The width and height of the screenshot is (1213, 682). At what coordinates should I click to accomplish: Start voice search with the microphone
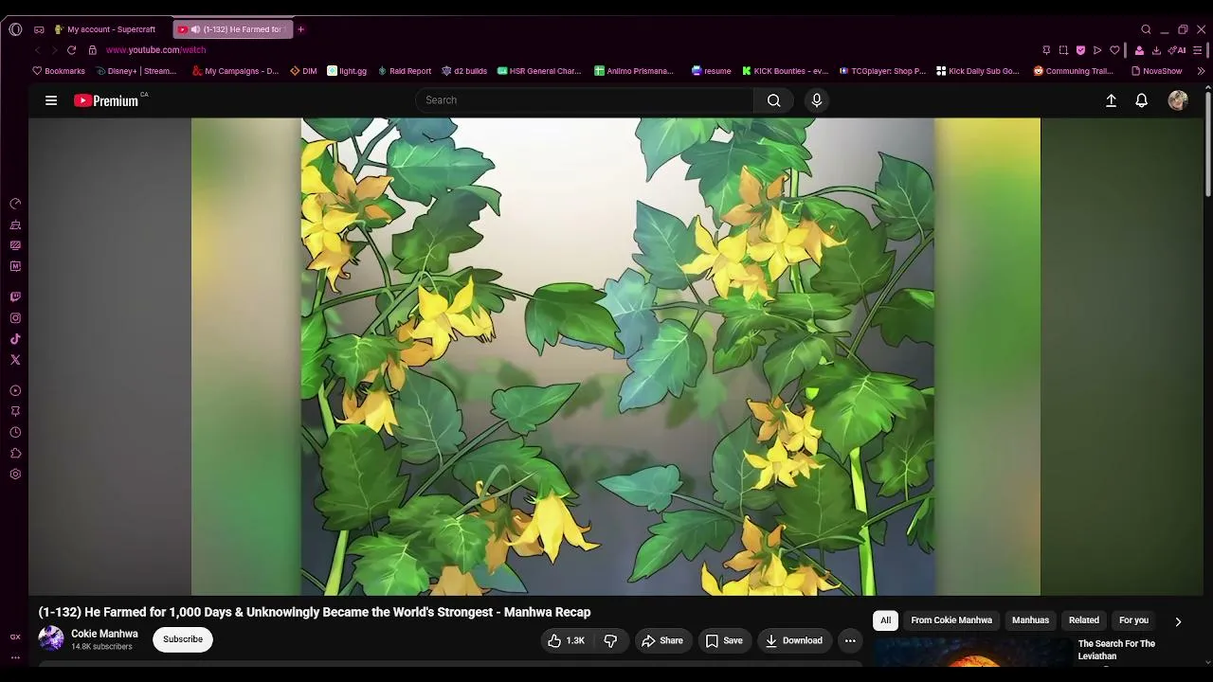tap(817, 100)
